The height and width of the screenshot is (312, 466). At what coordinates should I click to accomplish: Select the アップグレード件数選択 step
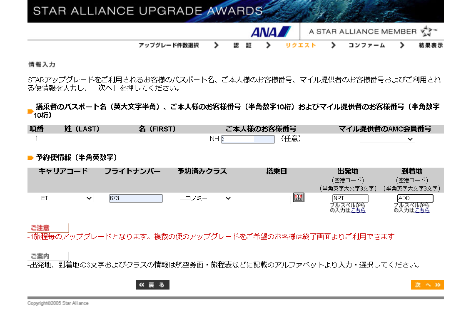[x=169, y=45]
